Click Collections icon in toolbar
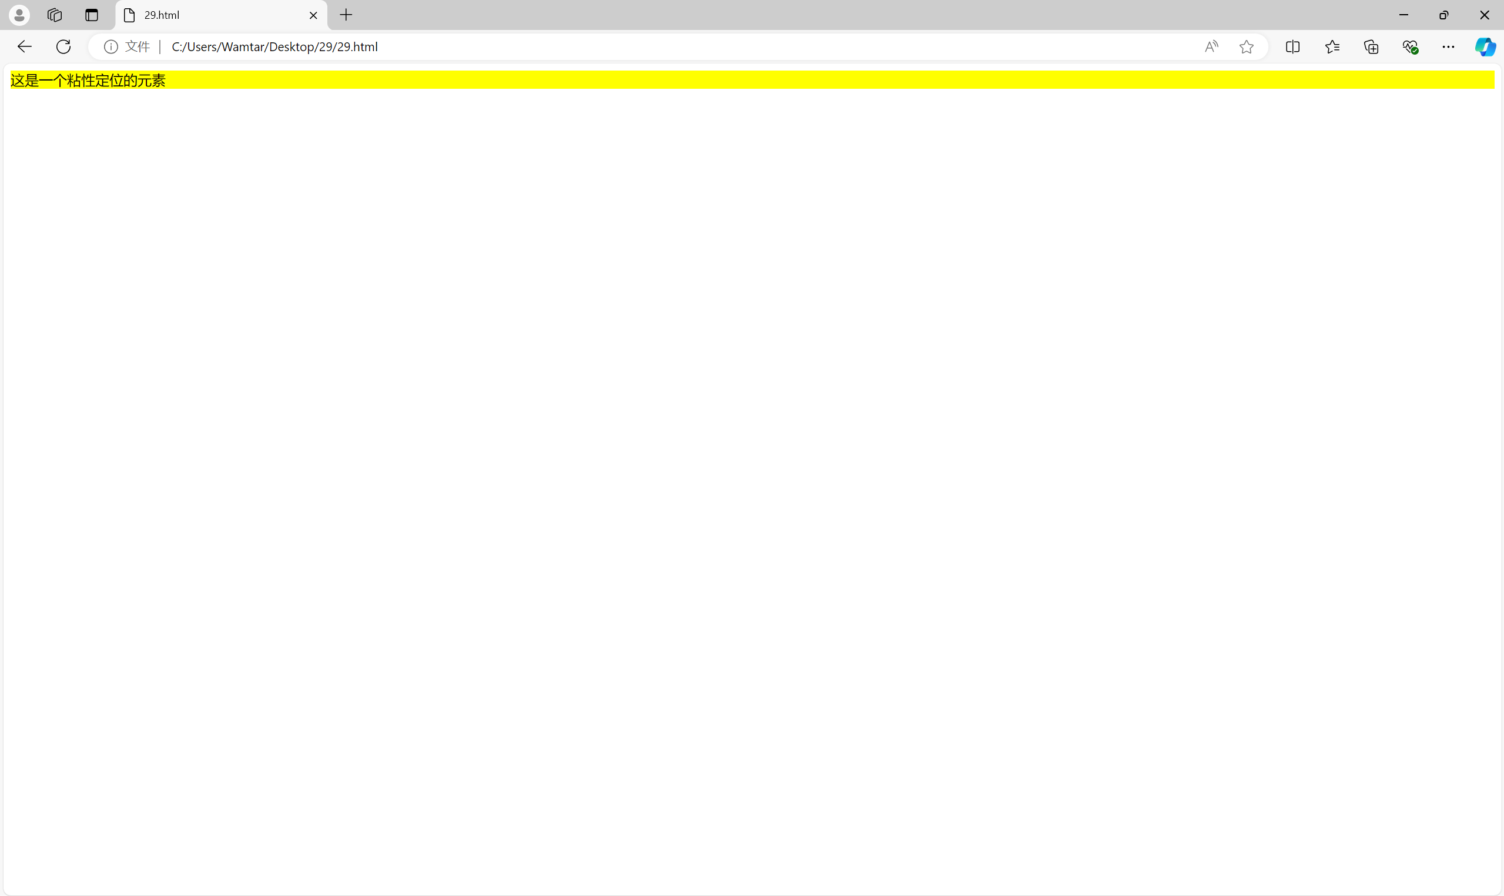 pyautogui.click(x=1372, y=47)
